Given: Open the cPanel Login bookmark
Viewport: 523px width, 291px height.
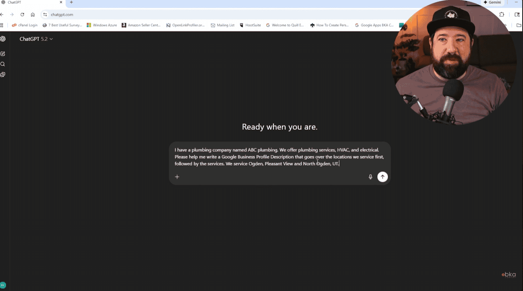Looking at the screenshot, I should (x=24, y=25).
